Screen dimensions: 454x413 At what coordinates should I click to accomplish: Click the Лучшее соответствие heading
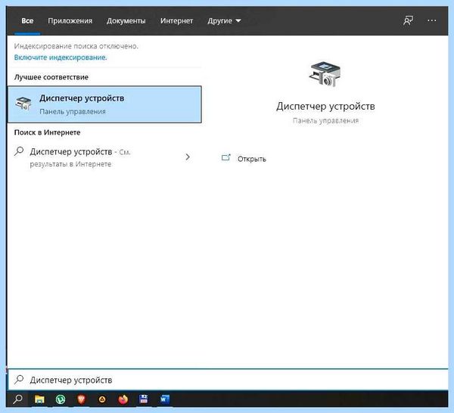51,77
